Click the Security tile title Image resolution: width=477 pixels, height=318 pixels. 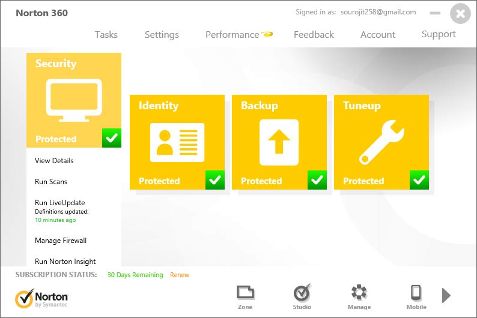(x=56, y=64)
